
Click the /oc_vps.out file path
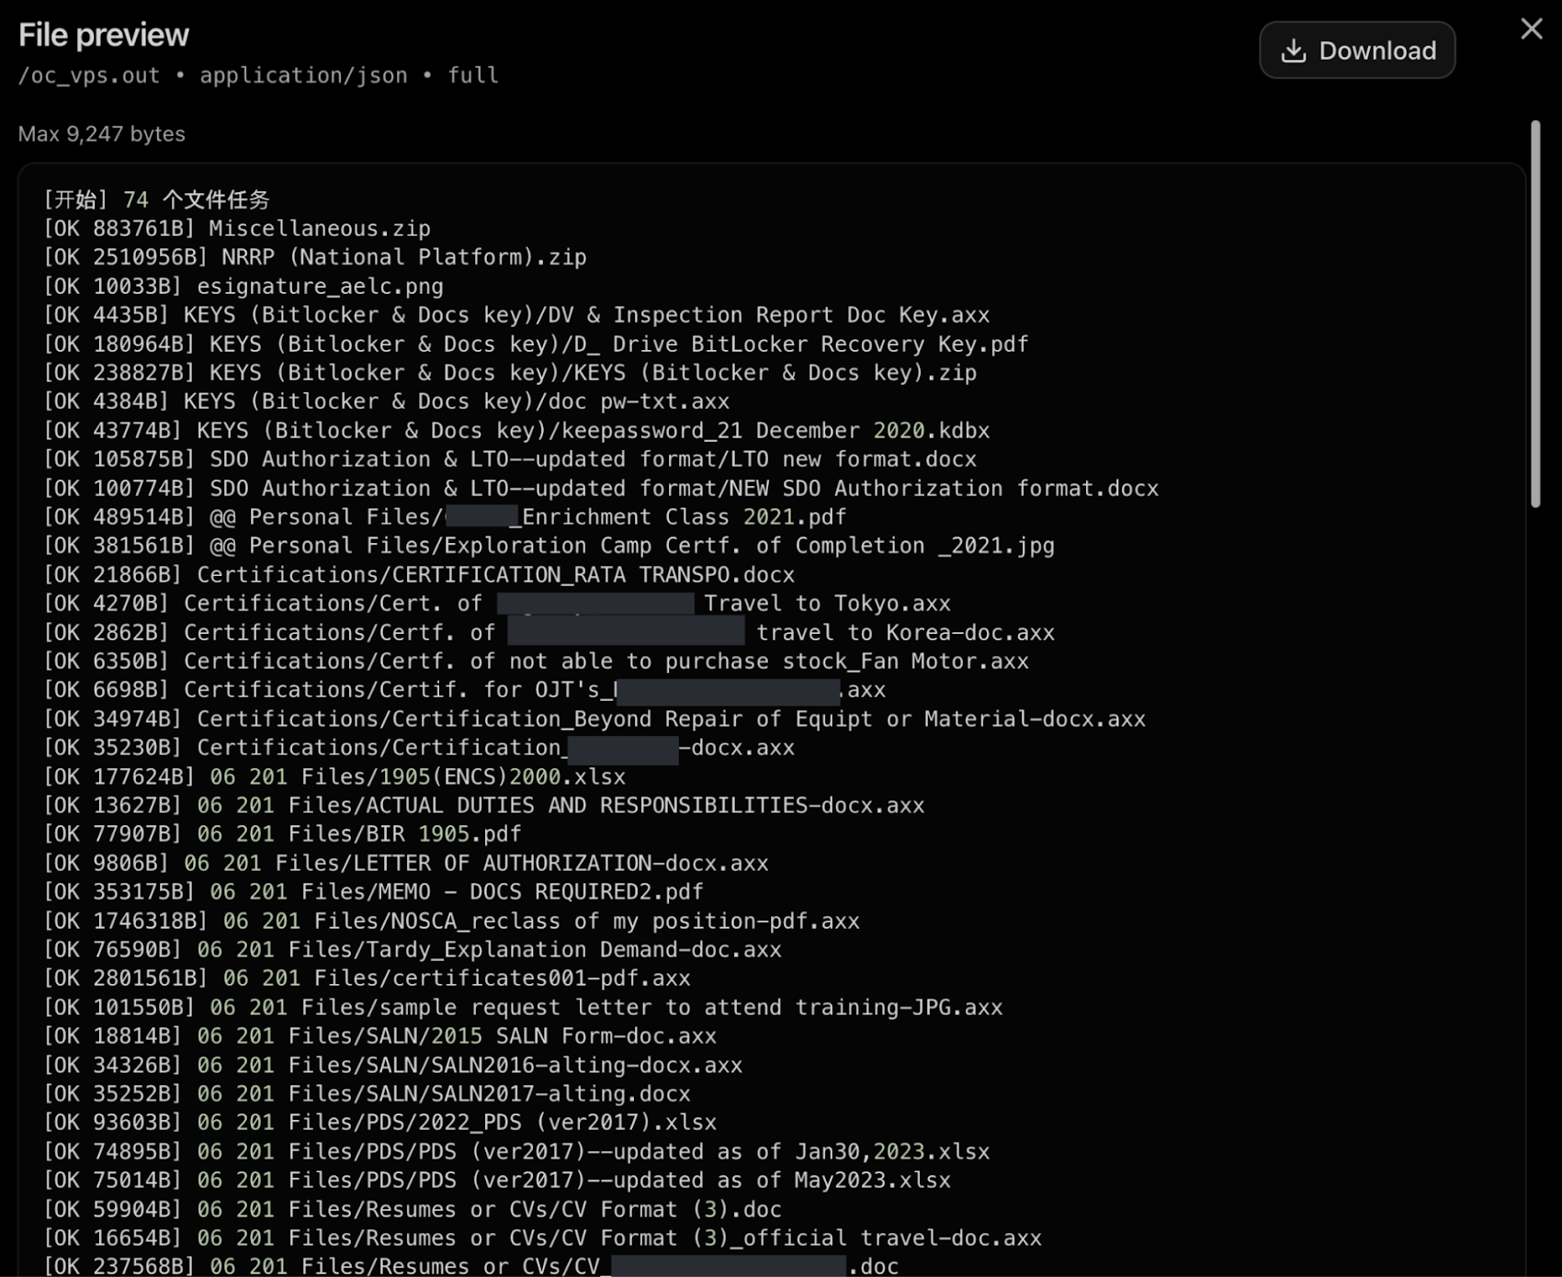pyautogui.click(x=89, y=75)
